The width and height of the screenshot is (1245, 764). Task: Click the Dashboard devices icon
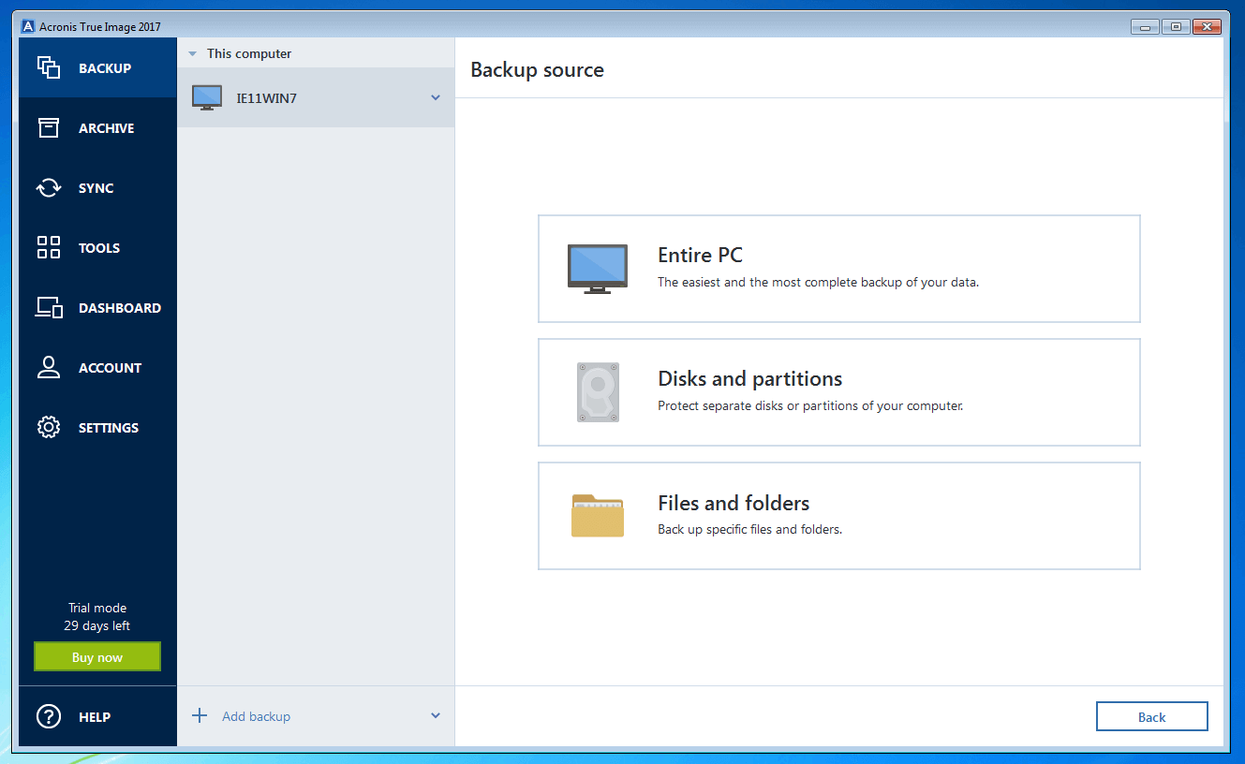(49, 307)
